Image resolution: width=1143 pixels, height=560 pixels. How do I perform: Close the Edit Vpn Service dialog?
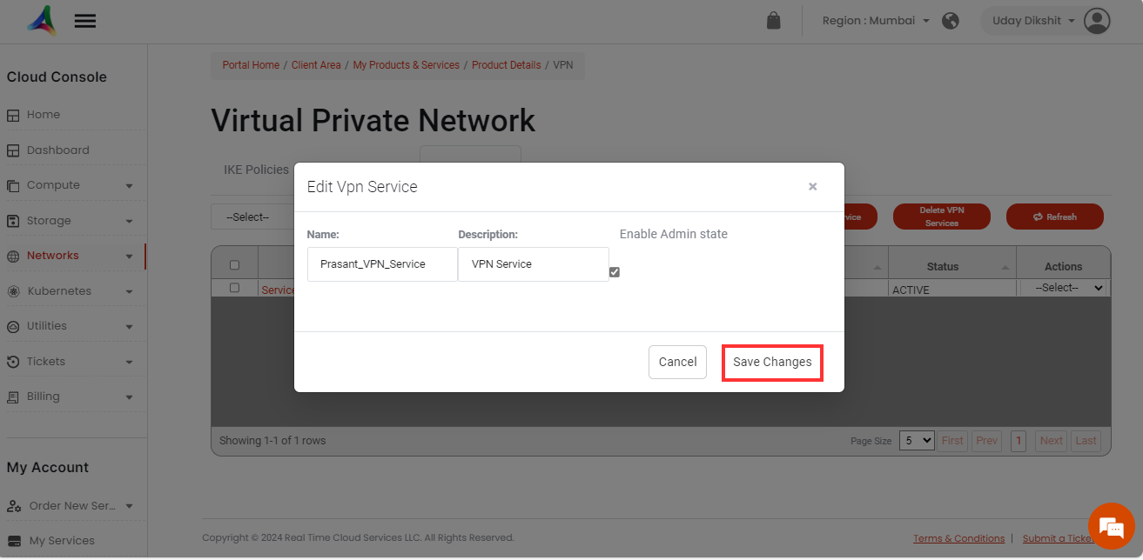812,186
